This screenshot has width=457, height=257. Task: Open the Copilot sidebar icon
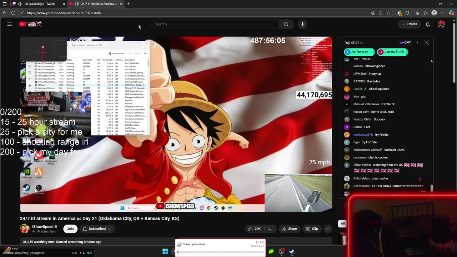point(452,13)
